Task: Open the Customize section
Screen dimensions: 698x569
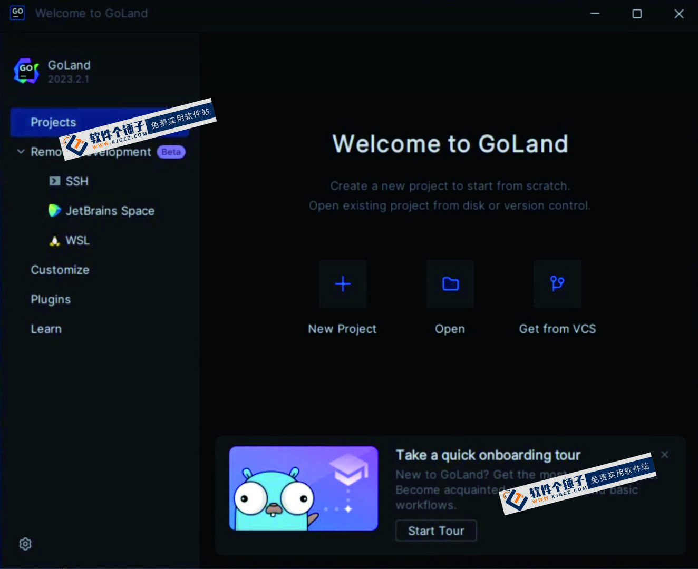Action: tap(60, 270)
